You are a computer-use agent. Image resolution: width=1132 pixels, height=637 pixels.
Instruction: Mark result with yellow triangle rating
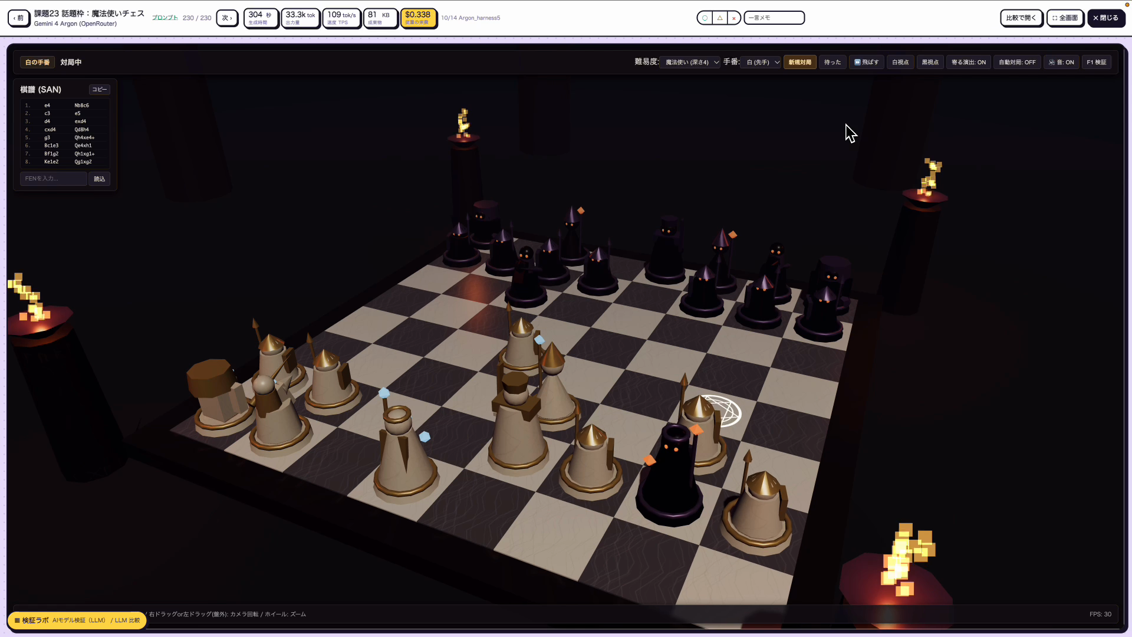coord(719,18)
